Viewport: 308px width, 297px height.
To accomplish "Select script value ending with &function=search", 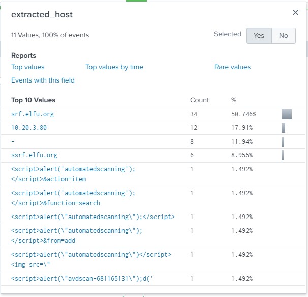I will pyautogui.click(x=73, y=198).
